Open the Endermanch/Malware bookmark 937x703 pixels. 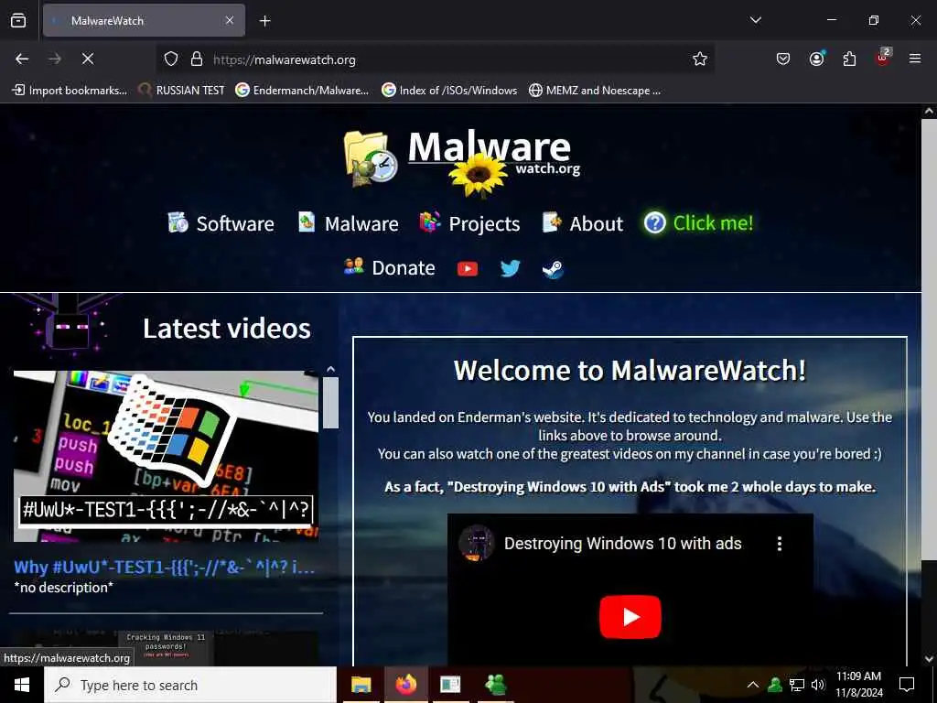(x=302, y=91)
